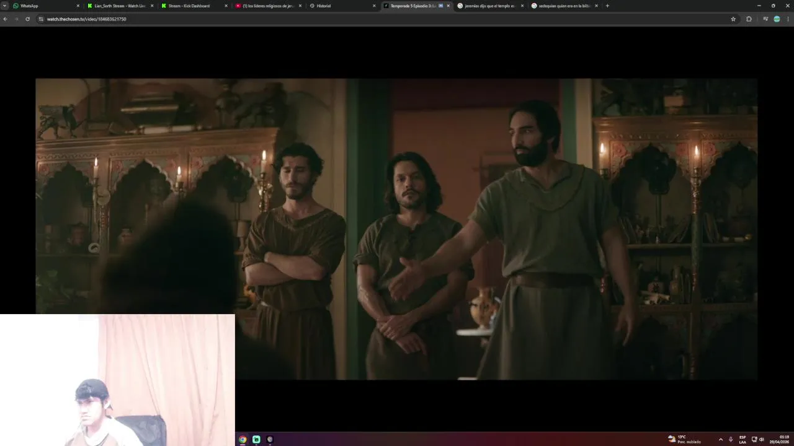This screenshot has width=794, height=446.
Task: Open the tab search dropdown arrow
Action: coord(5,6)
